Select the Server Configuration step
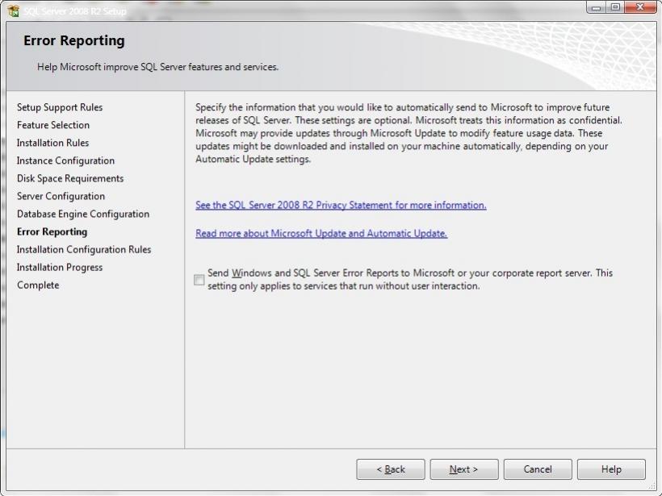The image size is (662, 496). [61, 196]
